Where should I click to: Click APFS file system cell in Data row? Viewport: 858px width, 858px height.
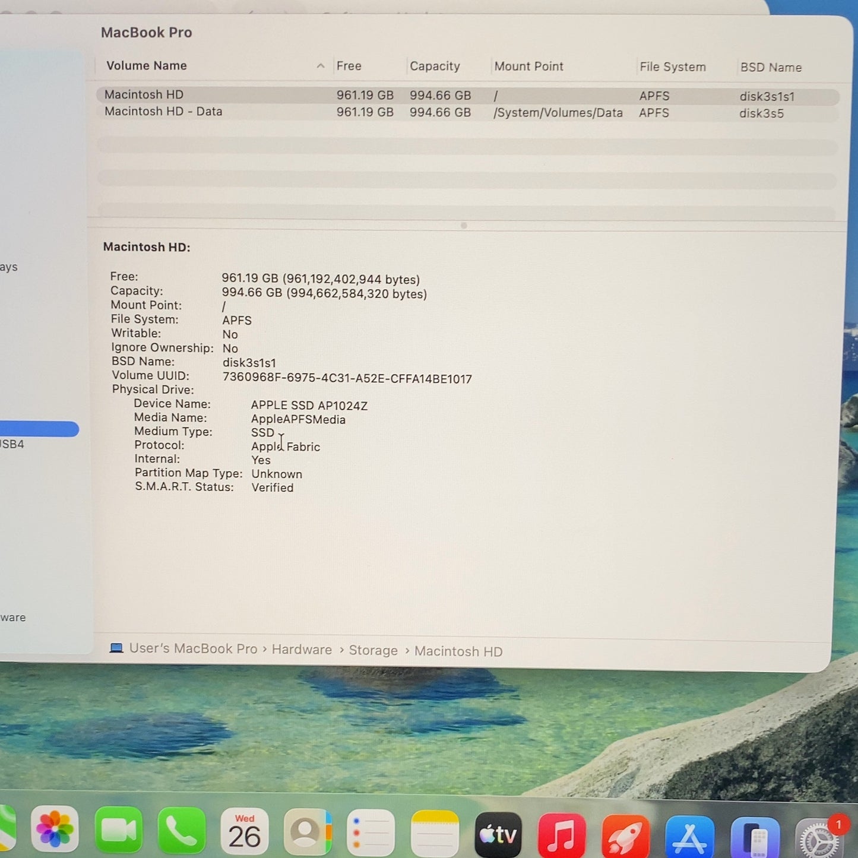[x=654, y=113]
